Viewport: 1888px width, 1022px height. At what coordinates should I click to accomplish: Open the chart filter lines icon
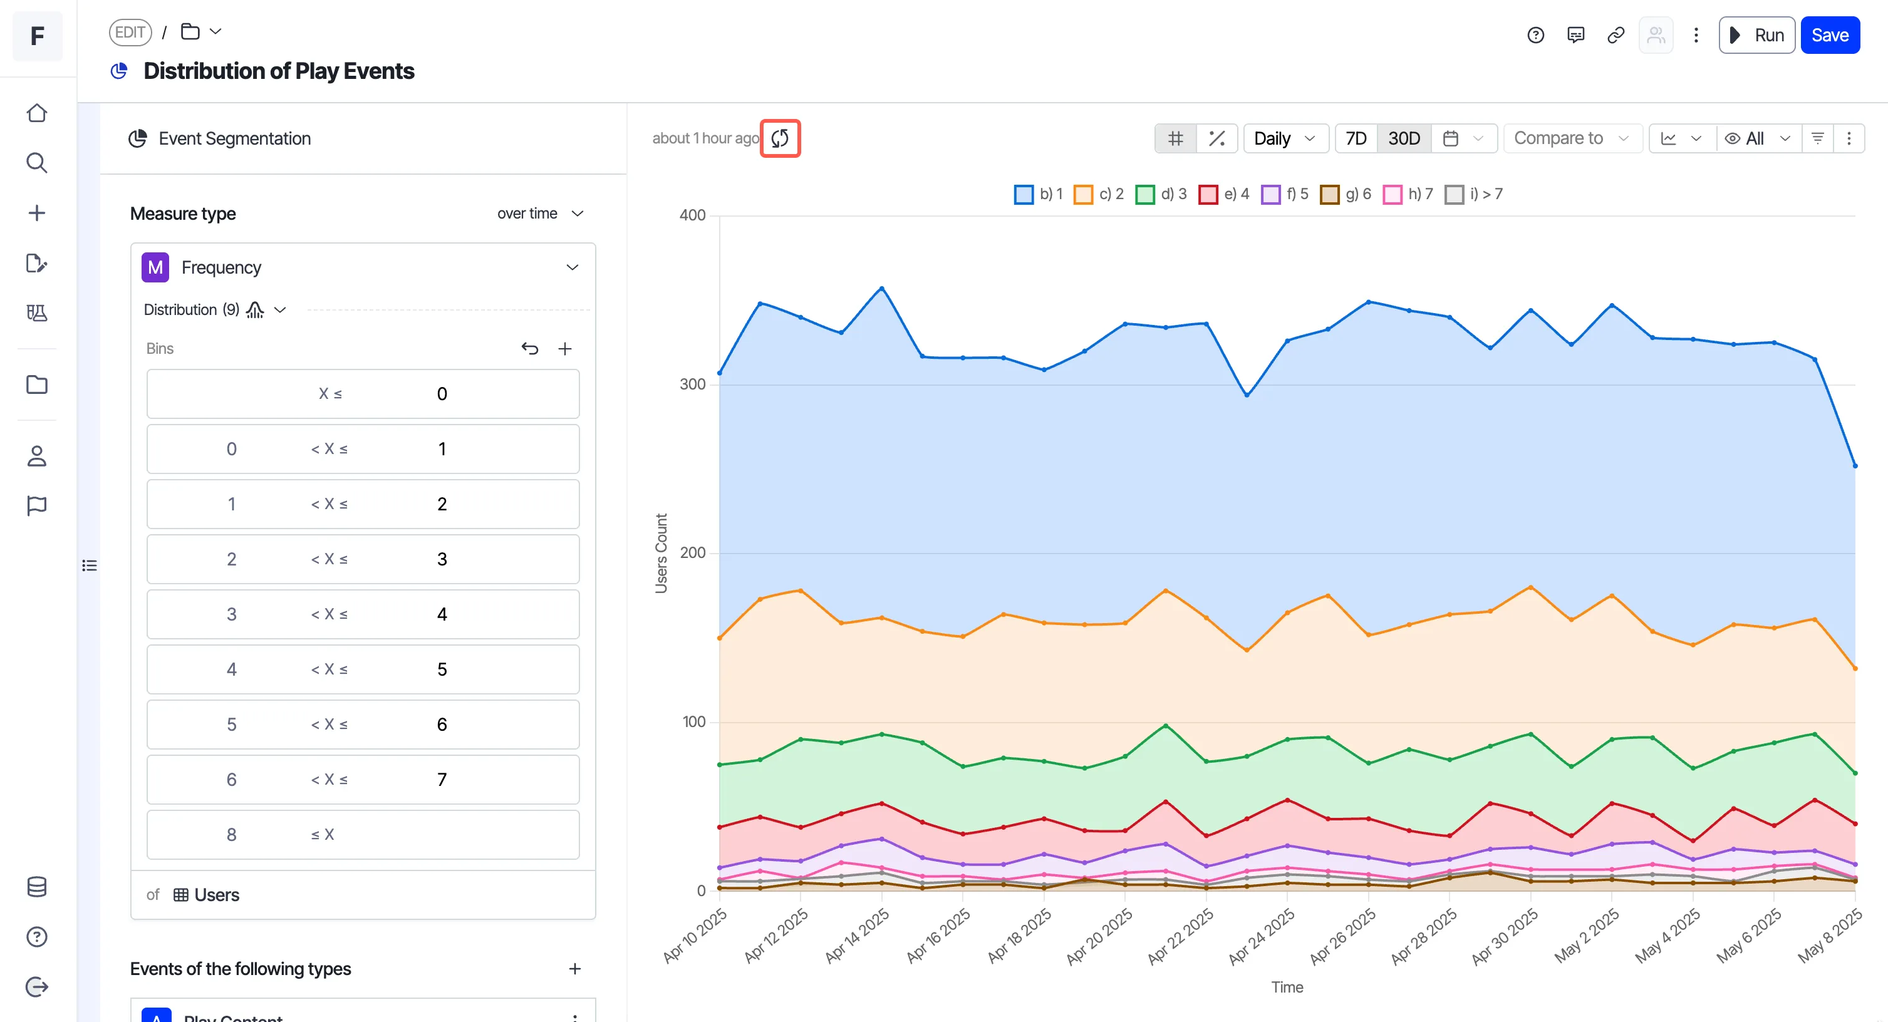1818,138
